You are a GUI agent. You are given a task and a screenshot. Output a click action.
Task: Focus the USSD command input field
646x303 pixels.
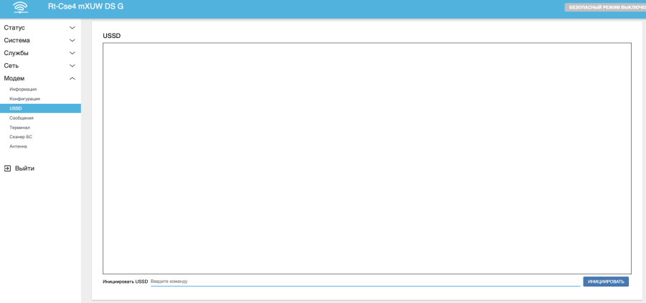click(365, 282)
